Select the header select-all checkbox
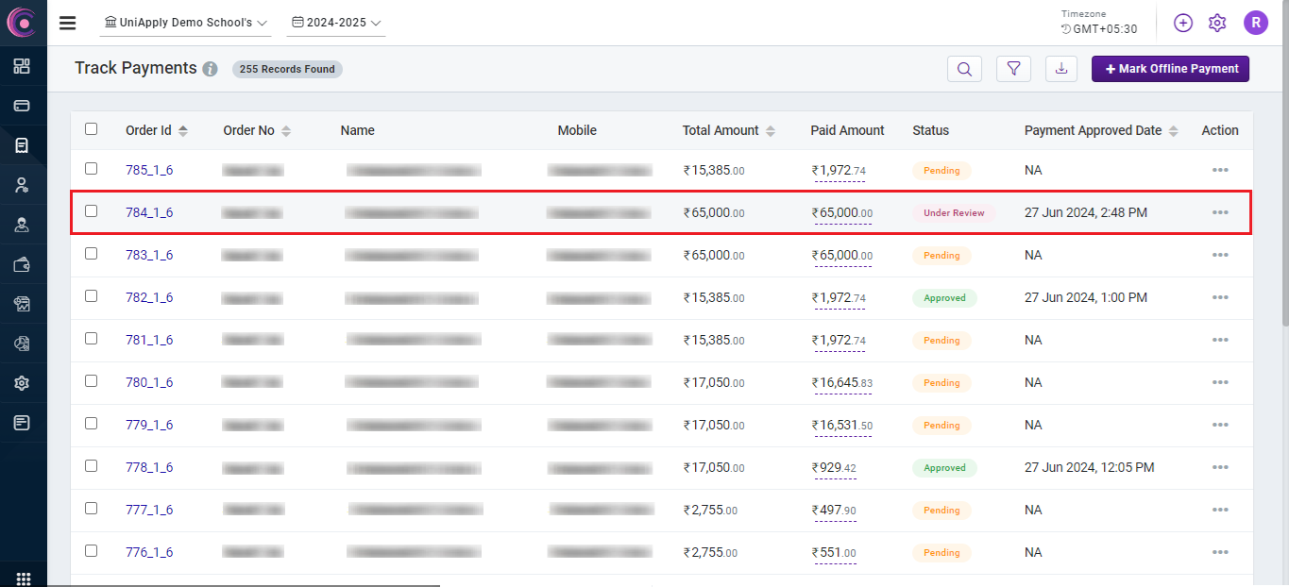Image resolution: width=1289 pixels, height=587 pixels. pos(92,129)
